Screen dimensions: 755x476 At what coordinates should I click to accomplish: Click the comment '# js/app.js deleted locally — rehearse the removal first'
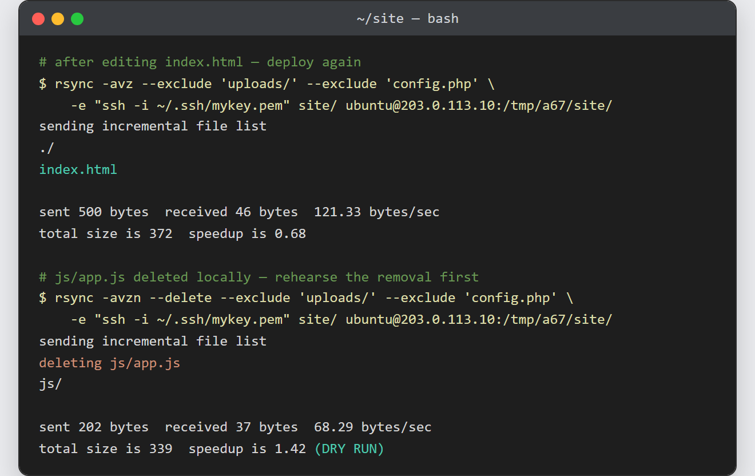tap(259, 277)
